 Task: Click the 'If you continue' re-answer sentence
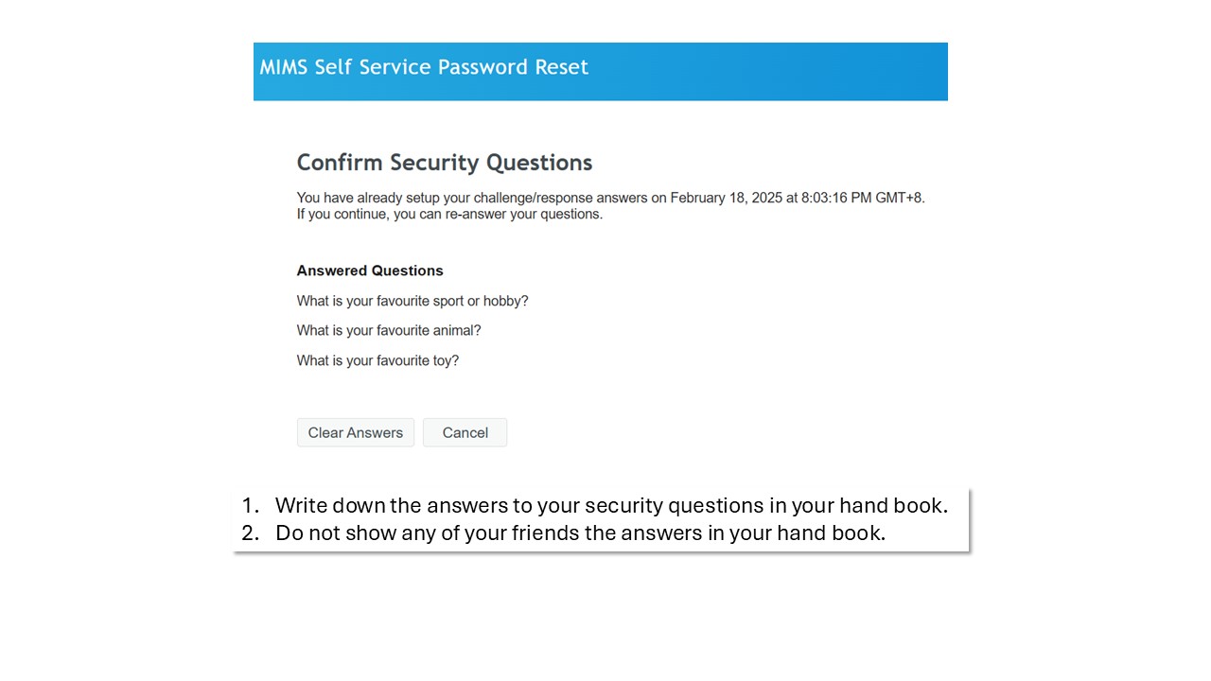point(449,214)
